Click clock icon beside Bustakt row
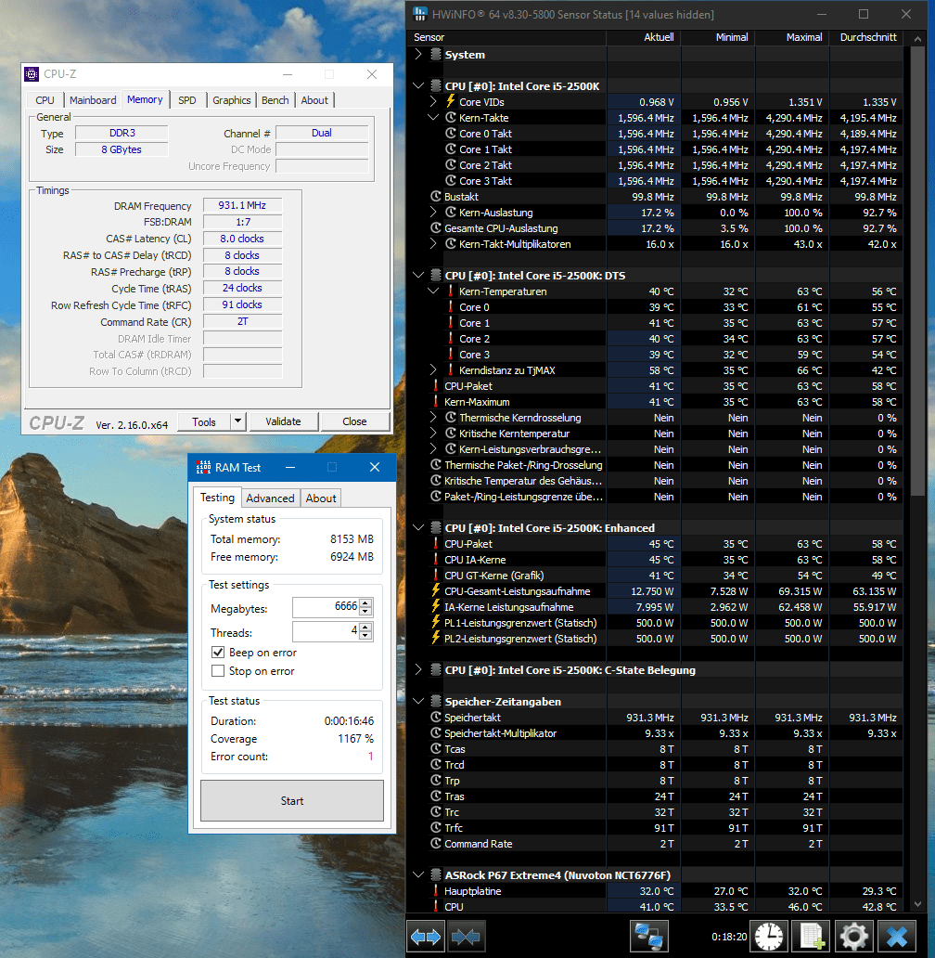The width and height of the screenshot is (935, 958). click(x=436, y=196)
